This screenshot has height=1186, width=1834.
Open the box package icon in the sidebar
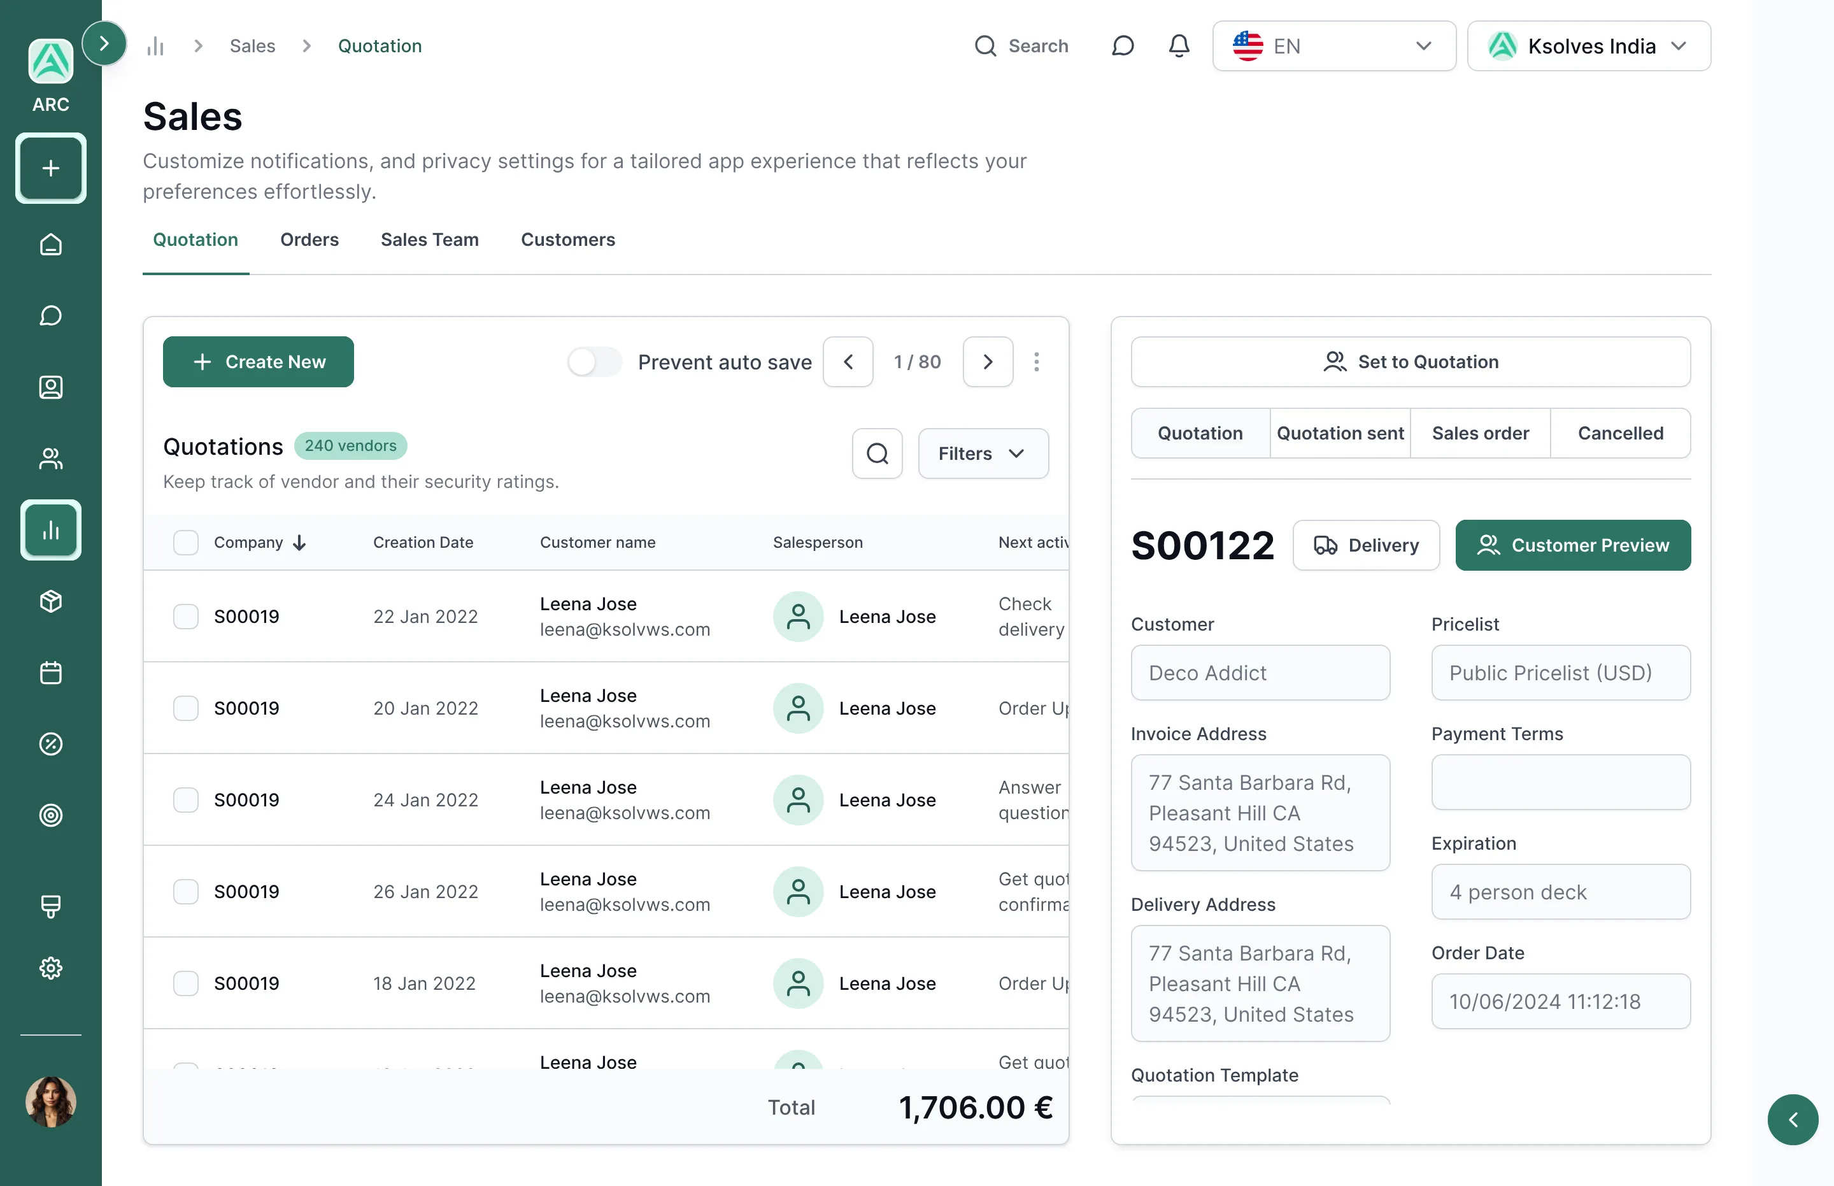pos(51,601)
